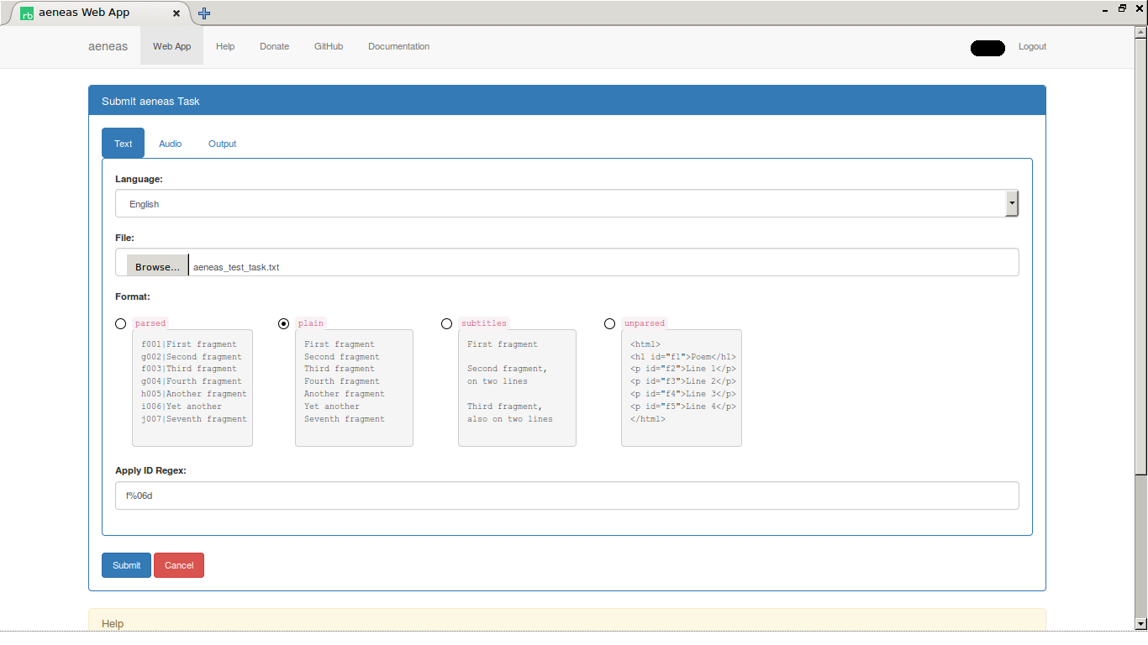This screenshot has height=645, width=1148.
Task: Open the GitHub navbar link
Action: [x=329, y=46]
